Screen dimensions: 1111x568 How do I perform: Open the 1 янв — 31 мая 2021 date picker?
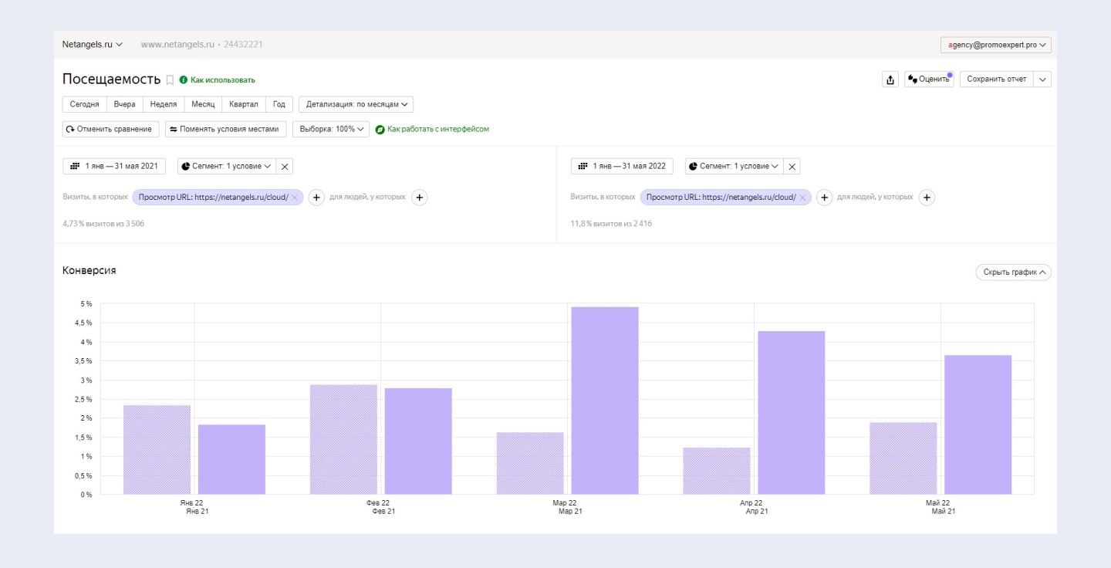[114, 167]
